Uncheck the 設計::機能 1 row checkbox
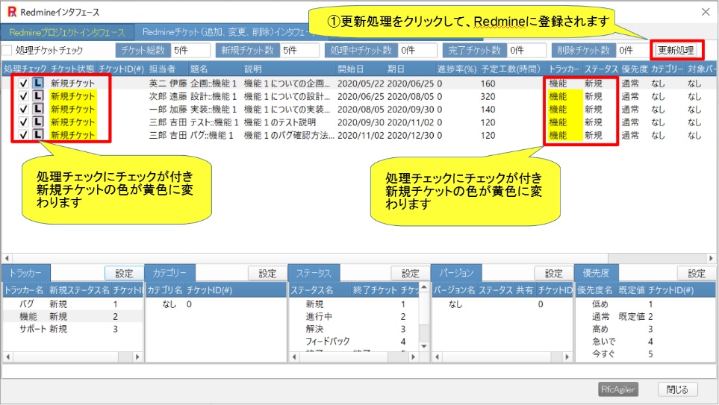 coord(23,96)
